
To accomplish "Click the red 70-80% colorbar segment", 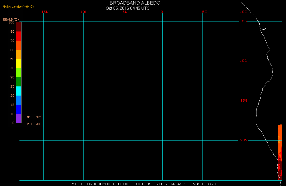I will click(19, 36).
